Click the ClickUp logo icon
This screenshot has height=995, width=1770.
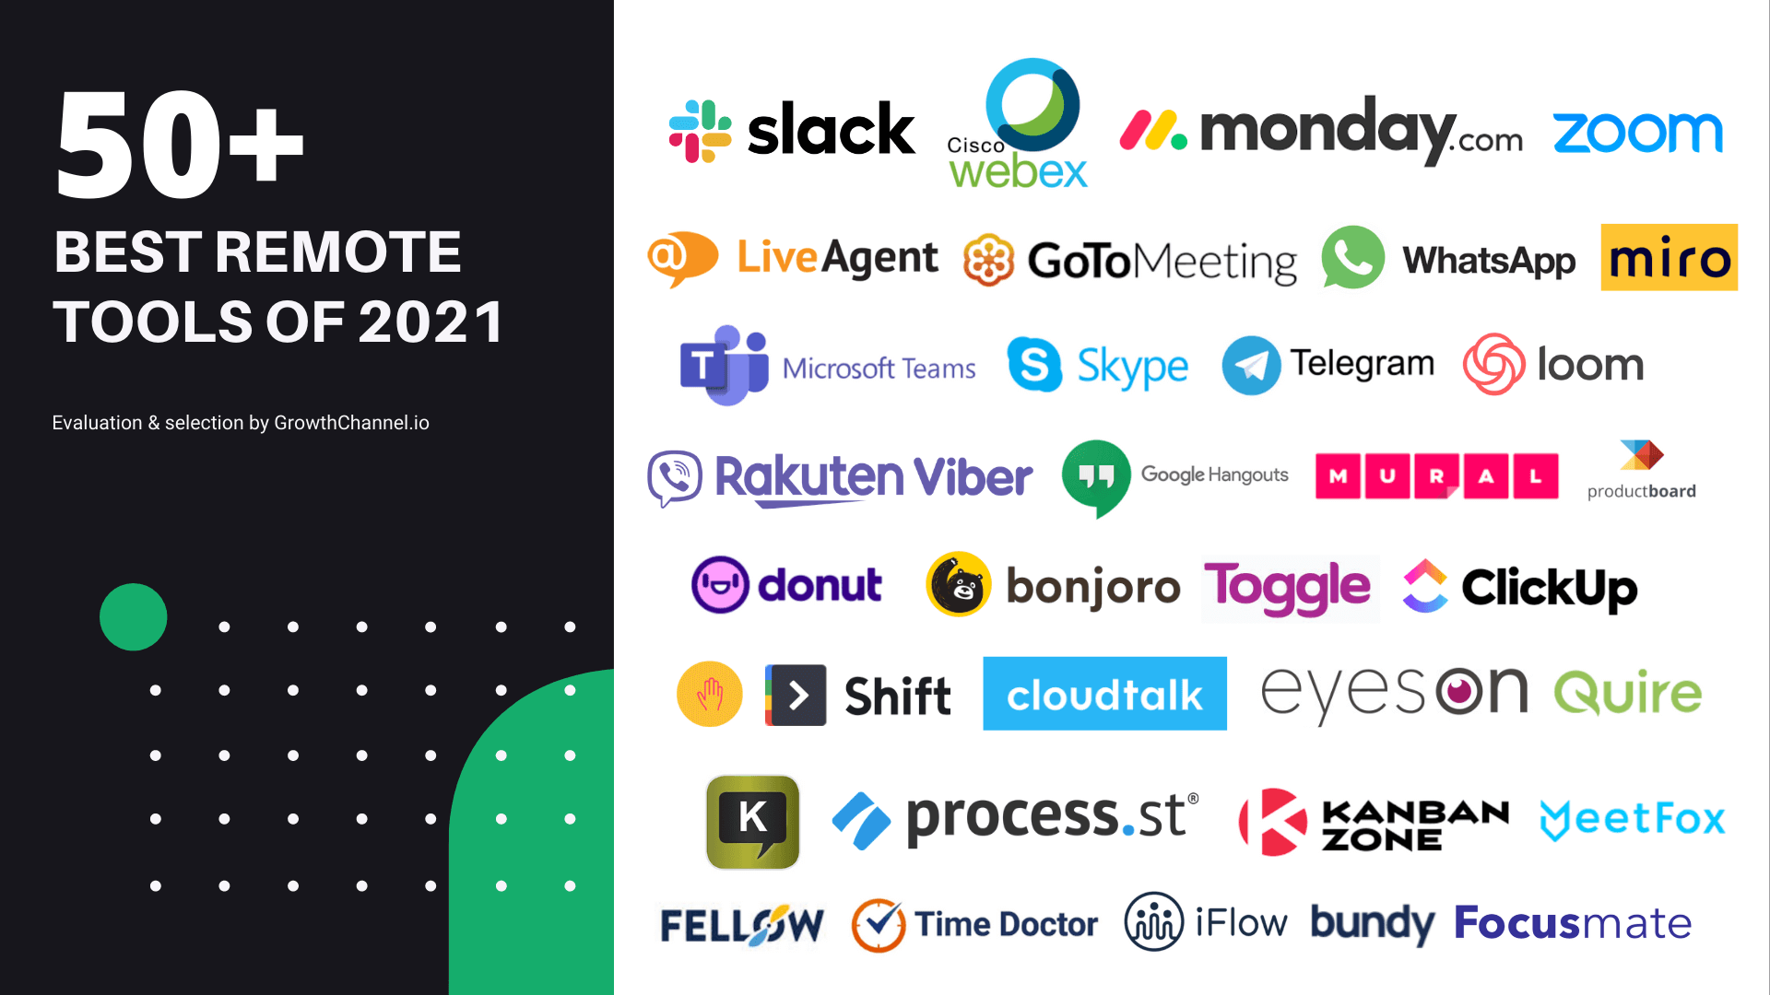click(x=1423, y=587)
